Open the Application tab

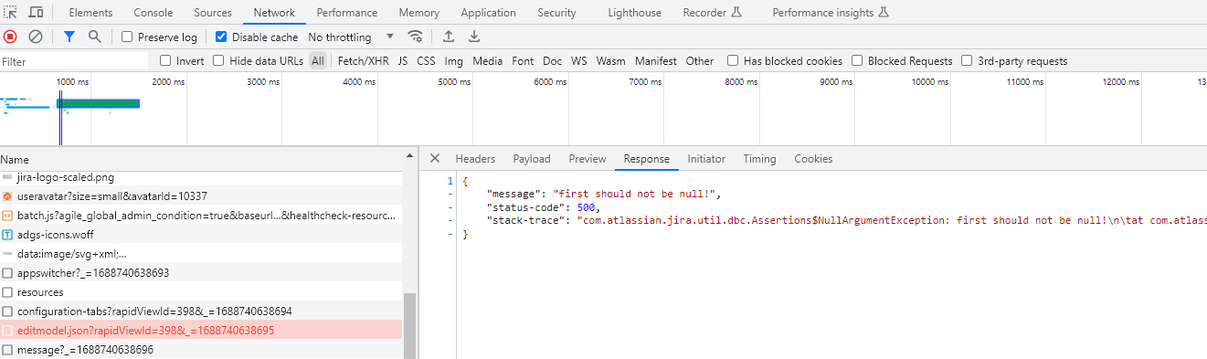point(489,13)
